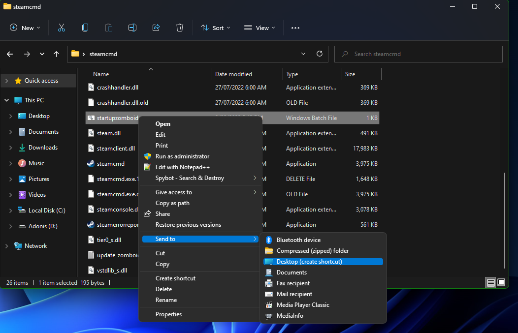Viewport: 518px width, 333px height.
Task: Select Run as administrator in context menu
Action: pos(182,156)
